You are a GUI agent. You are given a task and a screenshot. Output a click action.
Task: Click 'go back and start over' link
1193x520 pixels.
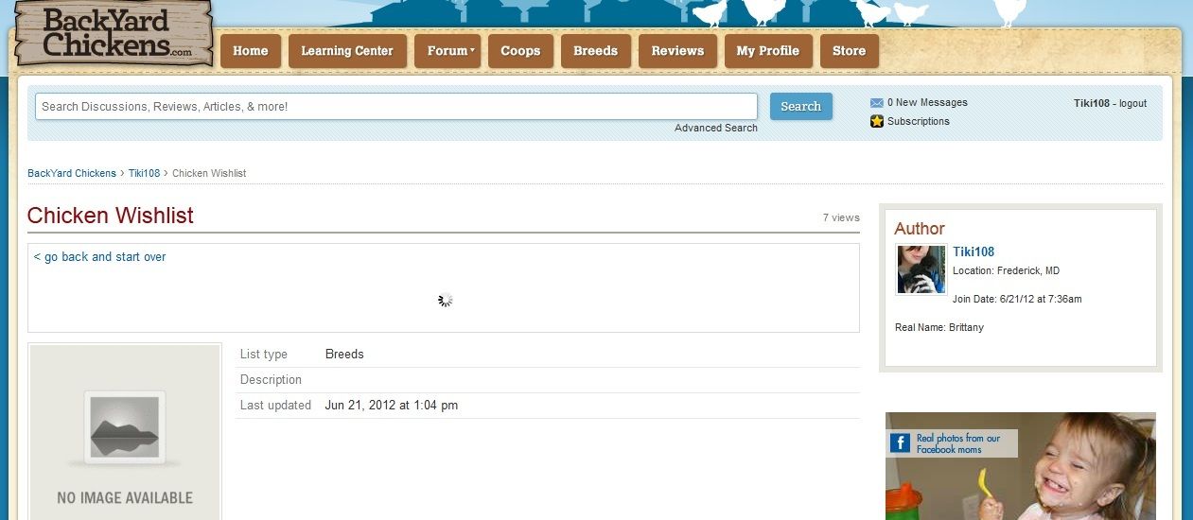100,257
